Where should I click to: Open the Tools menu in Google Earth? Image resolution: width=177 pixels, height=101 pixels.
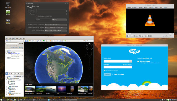[x=17, y=39]
